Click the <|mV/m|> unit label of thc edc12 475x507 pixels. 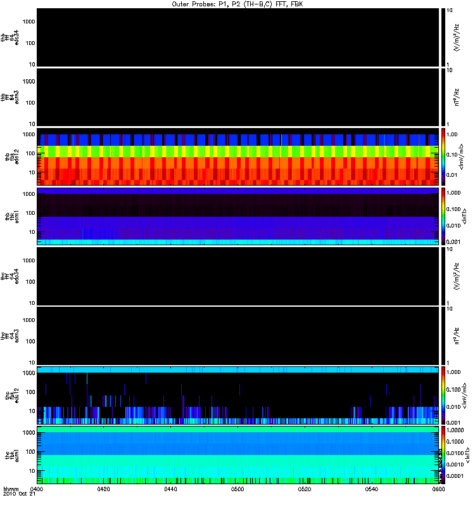(464, 395)
